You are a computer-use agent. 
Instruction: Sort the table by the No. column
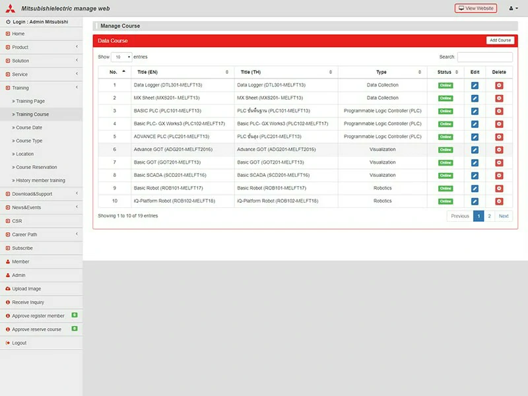pyautogui.click(x=115, y=72)
